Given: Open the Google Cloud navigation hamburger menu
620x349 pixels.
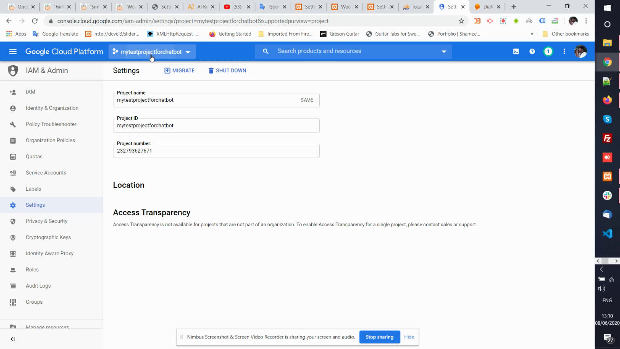Looking at the screenshot, I should pyautogui.click(x=13, y=51).
